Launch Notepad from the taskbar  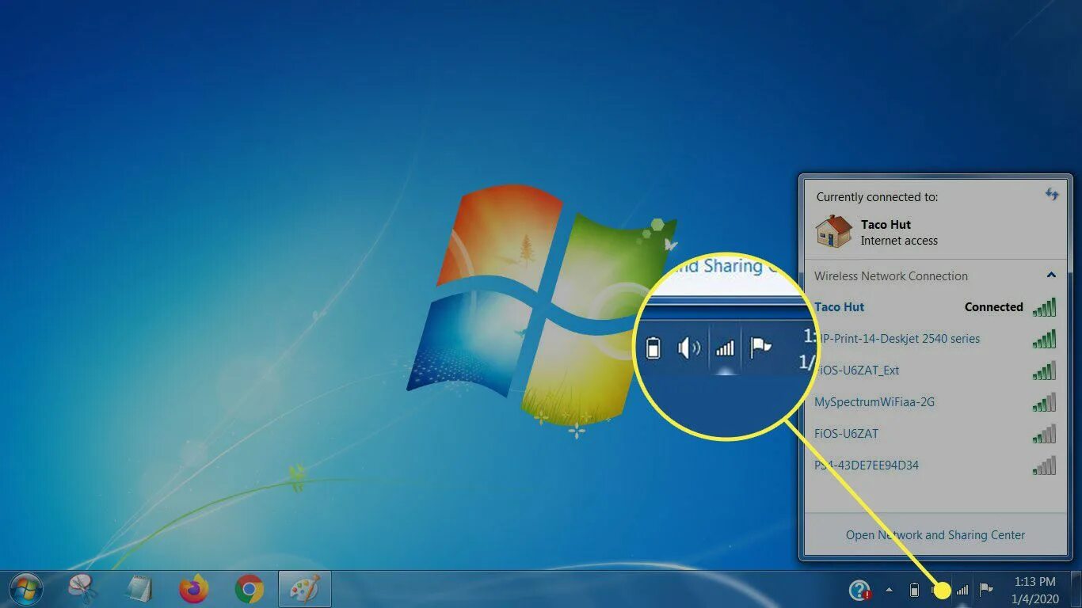(139, 589)
